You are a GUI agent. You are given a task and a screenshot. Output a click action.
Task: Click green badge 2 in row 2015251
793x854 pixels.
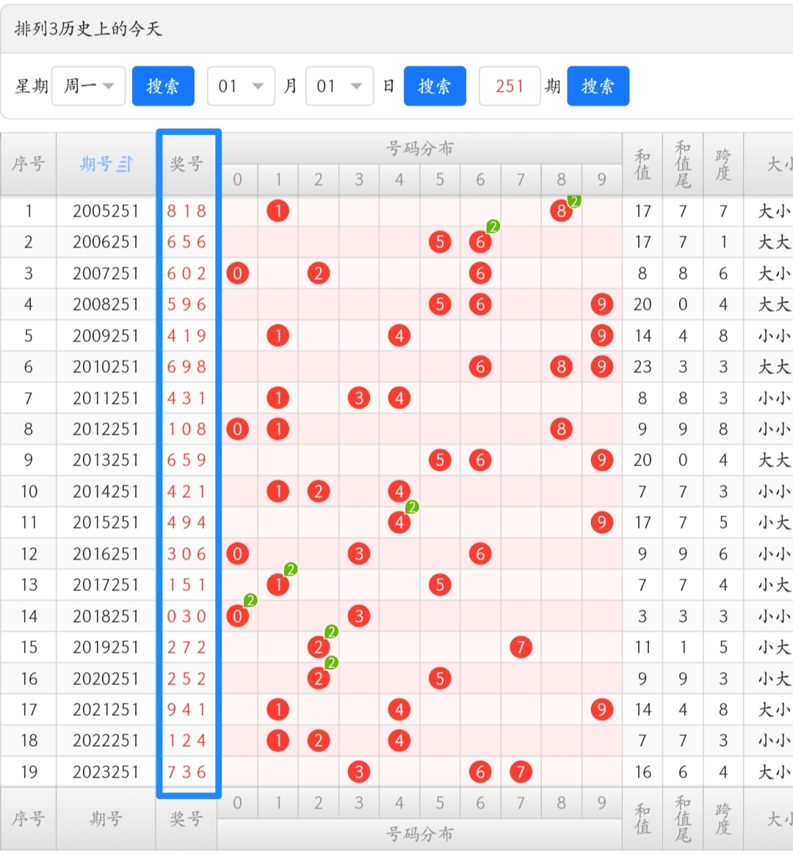[412, 507]
